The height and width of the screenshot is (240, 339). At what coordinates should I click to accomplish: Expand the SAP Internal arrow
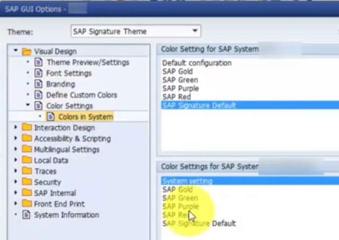click(x=16, y=193)
